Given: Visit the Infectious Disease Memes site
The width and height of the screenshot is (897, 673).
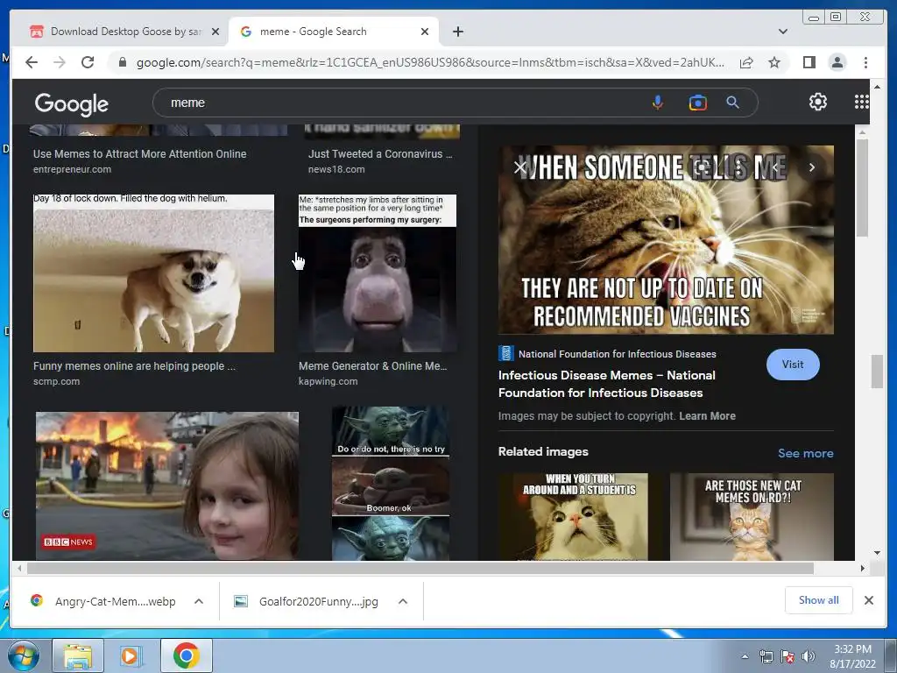Looking at the screenshot, I should [792, 365].
